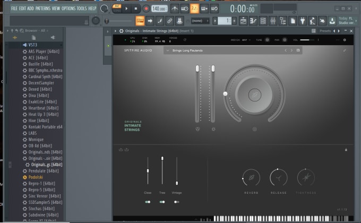This screenshot has height=223, width=361.
Task: Expand Strings Long Flautando preset chevron
Action: [168, 50]
